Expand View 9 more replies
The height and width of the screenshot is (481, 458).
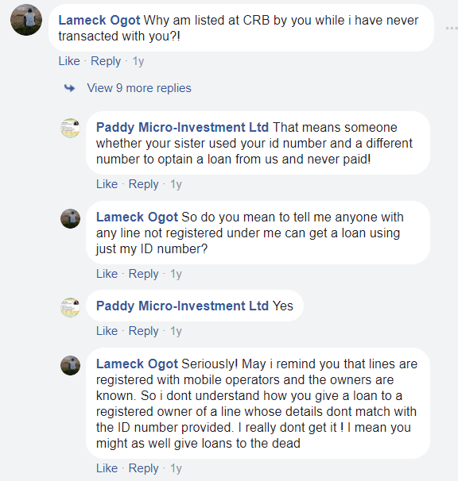[139, 88]
